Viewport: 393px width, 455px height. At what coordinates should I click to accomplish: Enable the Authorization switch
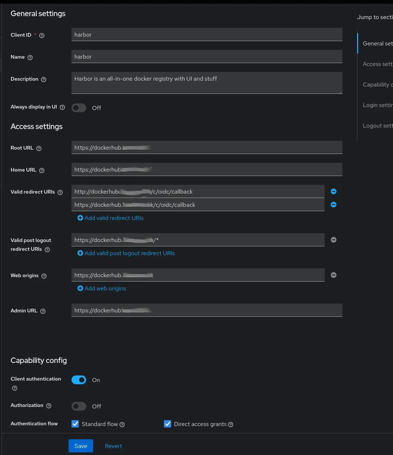(x=79, y=406)
